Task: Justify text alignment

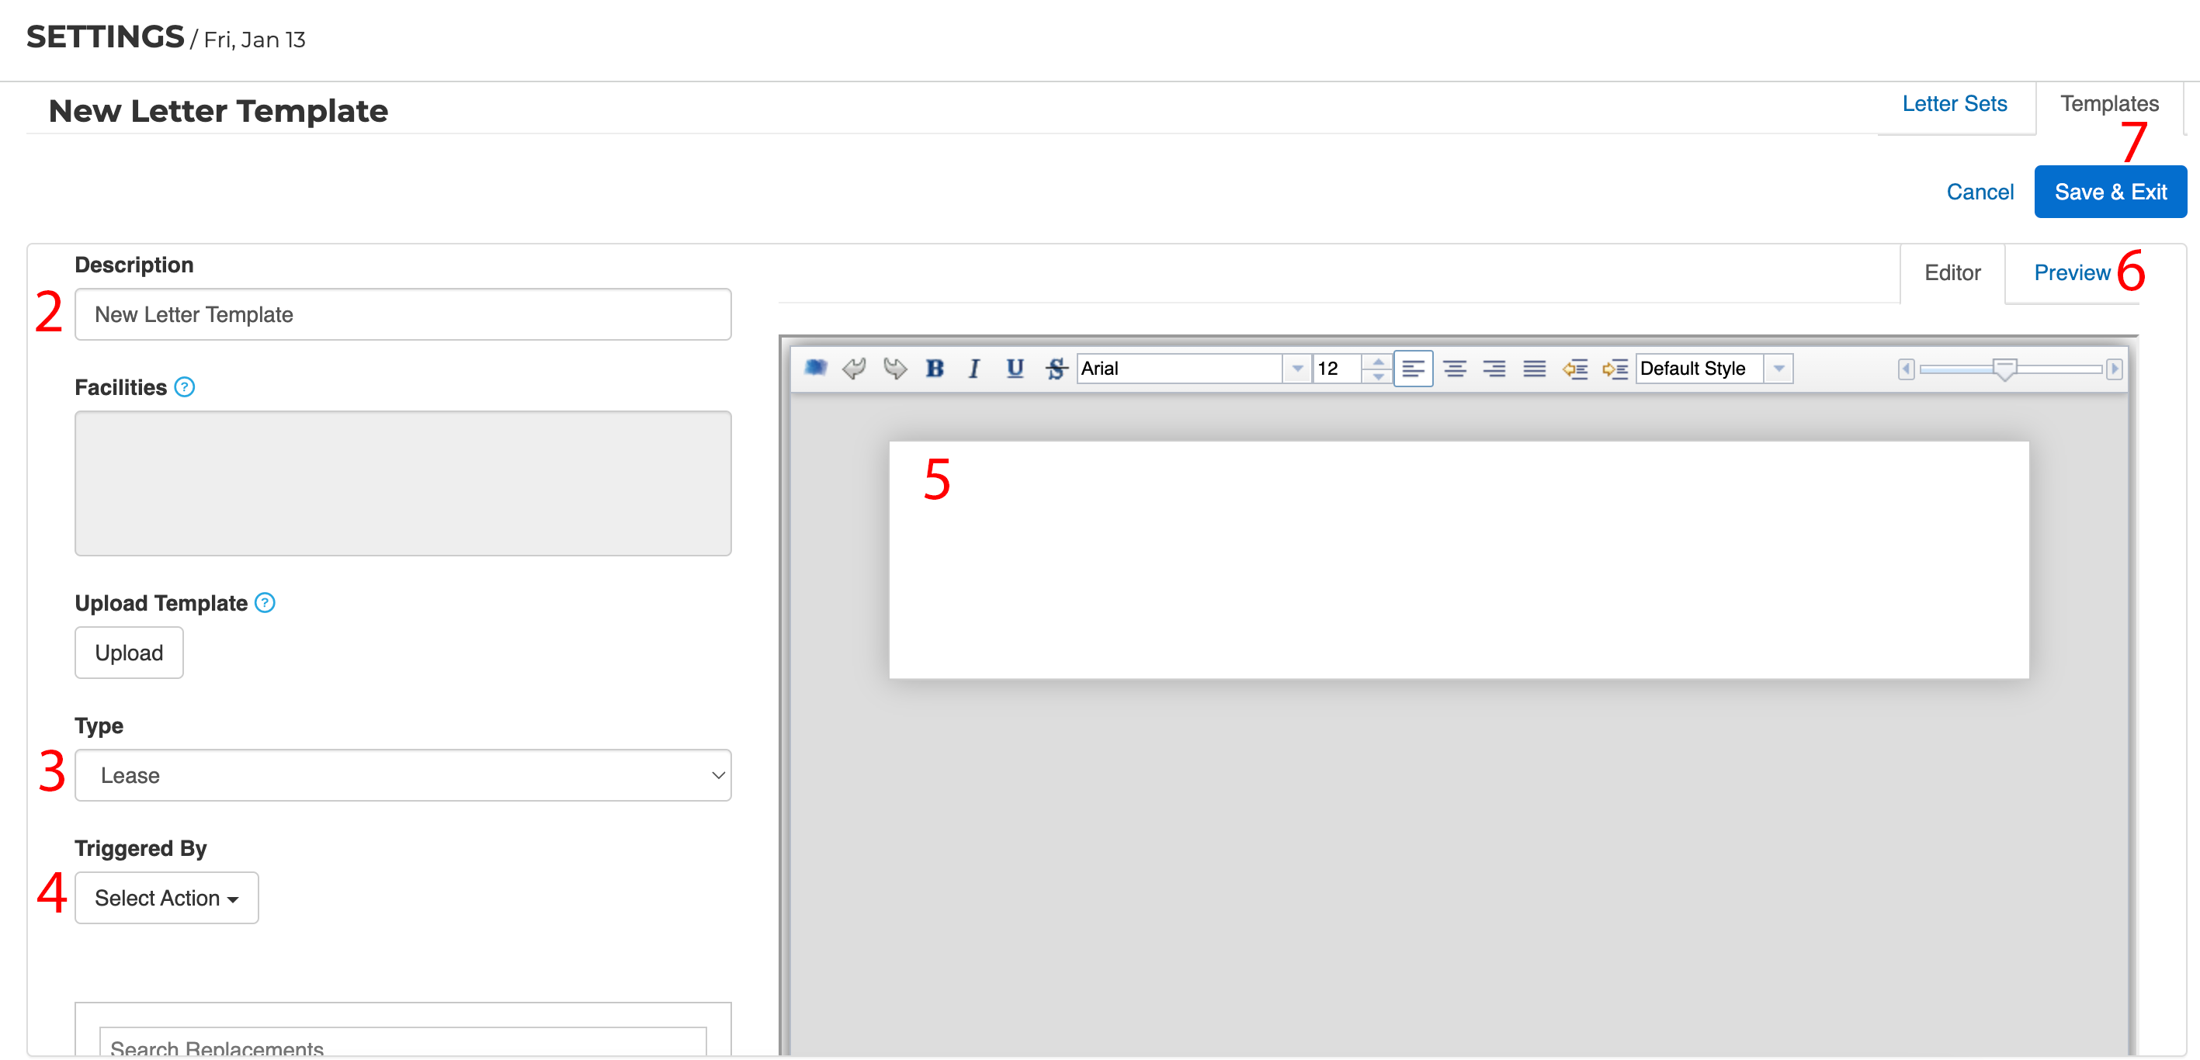Action: tap(1535, 369)
